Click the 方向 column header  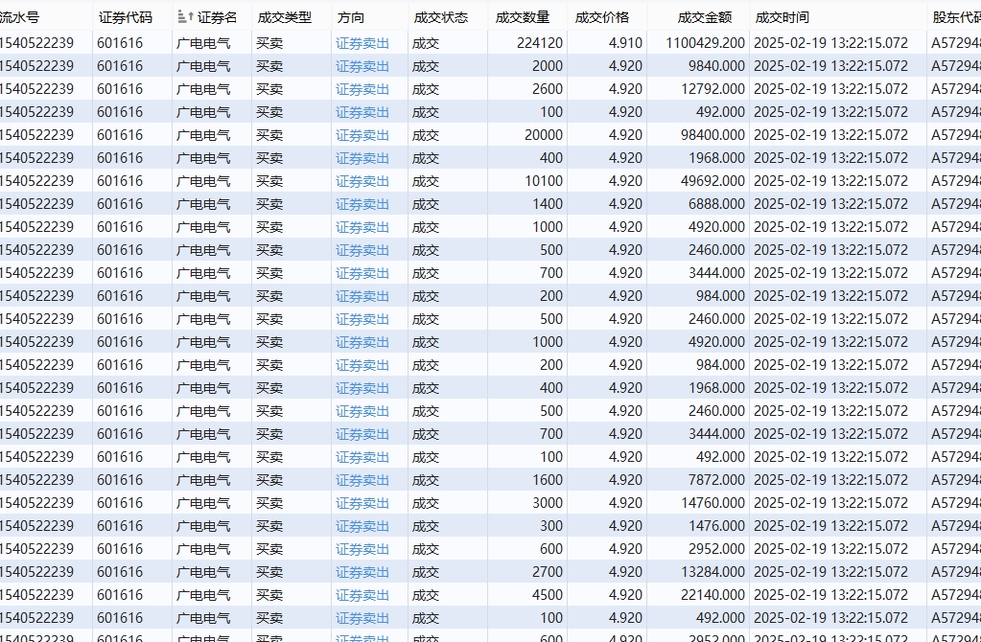click(x=350, y=17)
